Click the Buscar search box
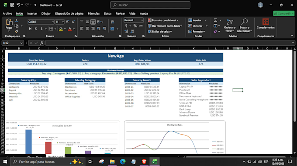297x166 pixels. [x=150, y=5]
